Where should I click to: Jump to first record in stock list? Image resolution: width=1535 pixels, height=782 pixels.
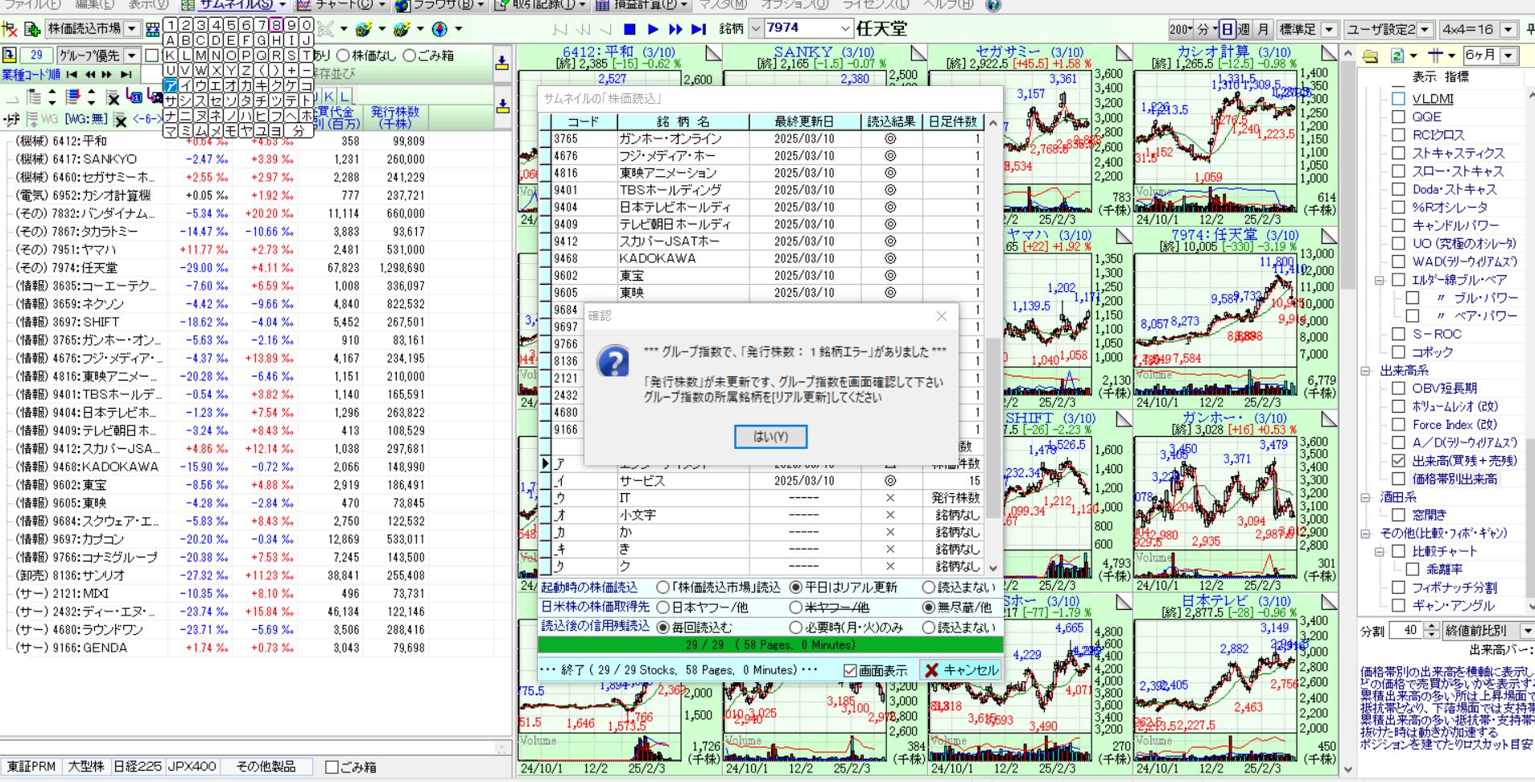click(x=72, y=74)
